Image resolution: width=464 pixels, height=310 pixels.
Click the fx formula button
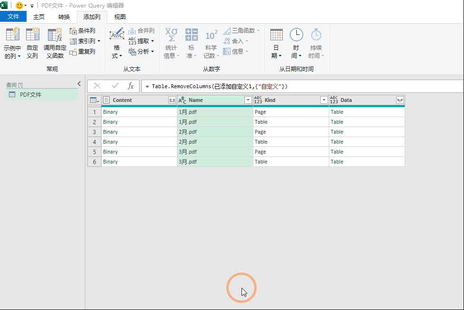(x=130, y=86)
